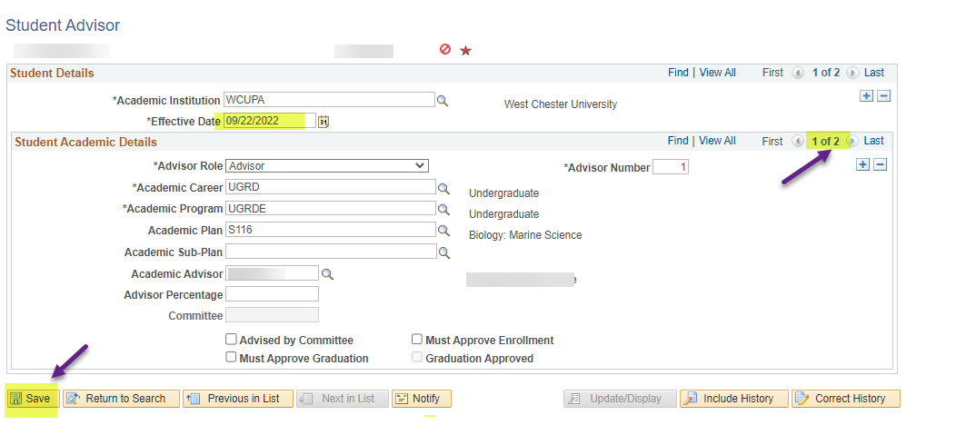Open the Advisor Role dropdown

point(327,166)
